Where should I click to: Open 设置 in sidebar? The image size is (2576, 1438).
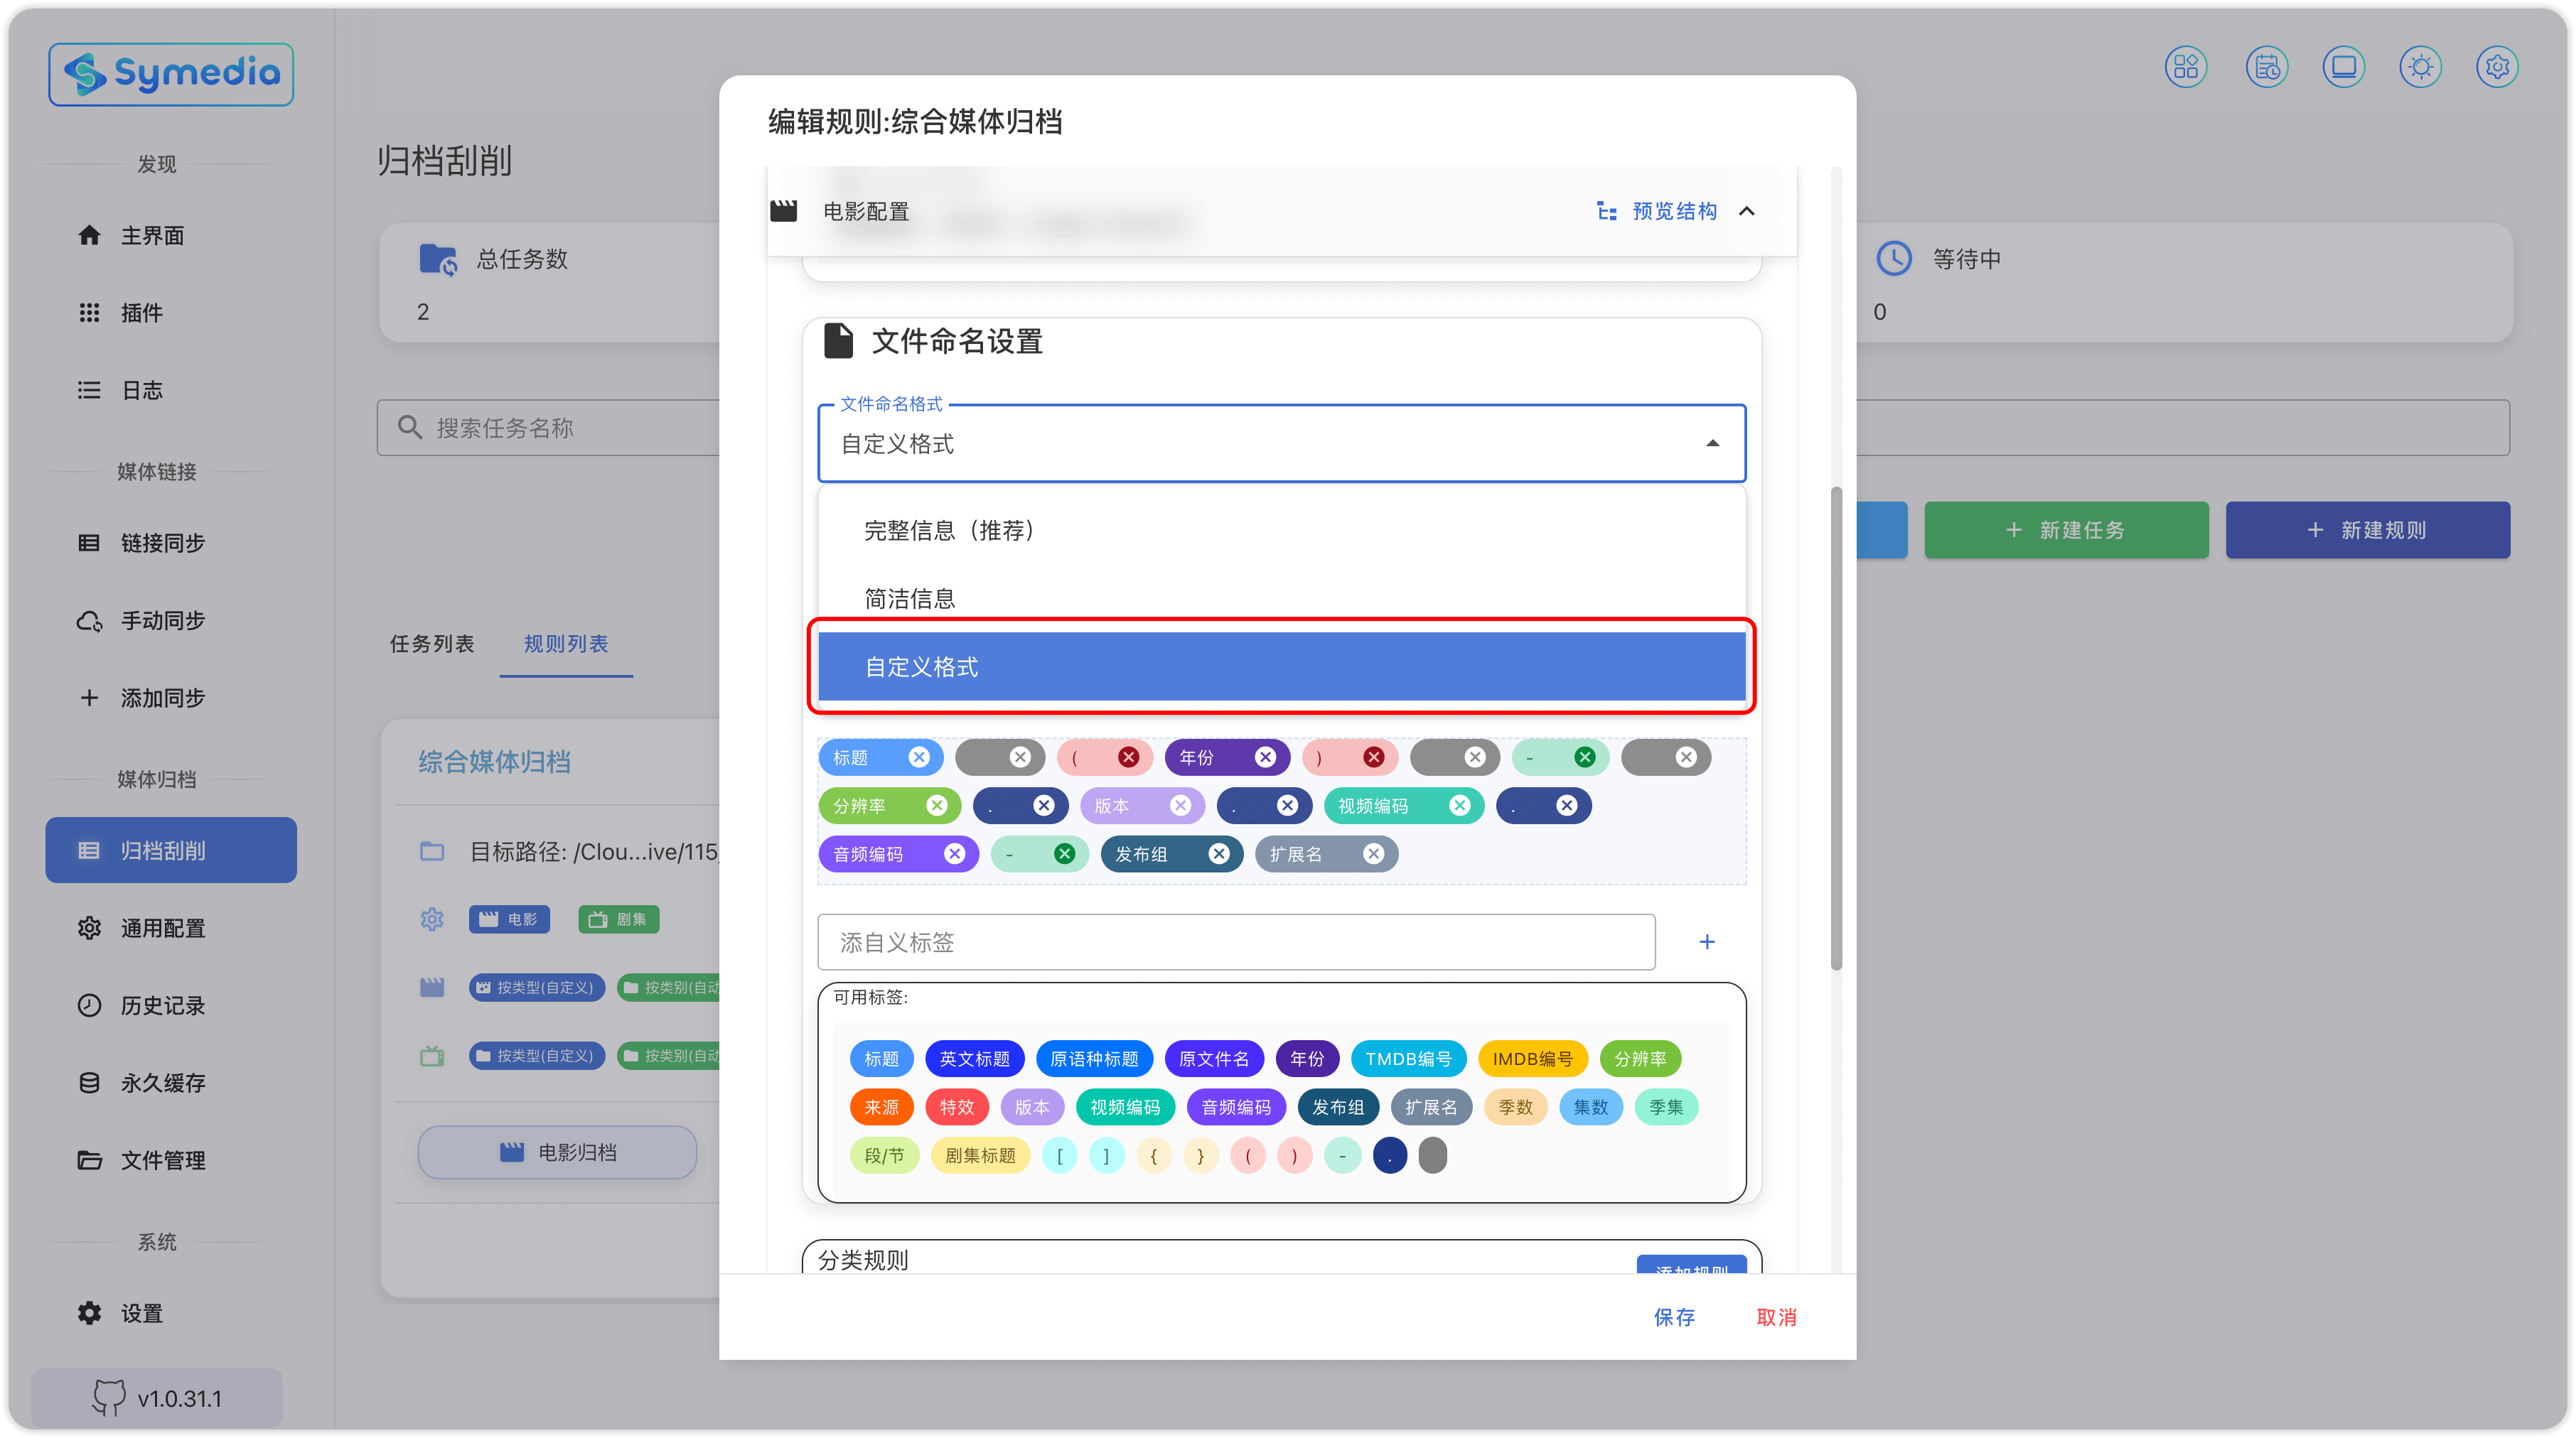[171, 1312]
